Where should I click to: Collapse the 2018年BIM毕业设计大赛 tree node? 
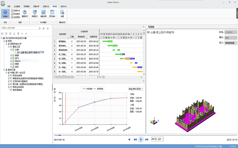tap(1, 38)
